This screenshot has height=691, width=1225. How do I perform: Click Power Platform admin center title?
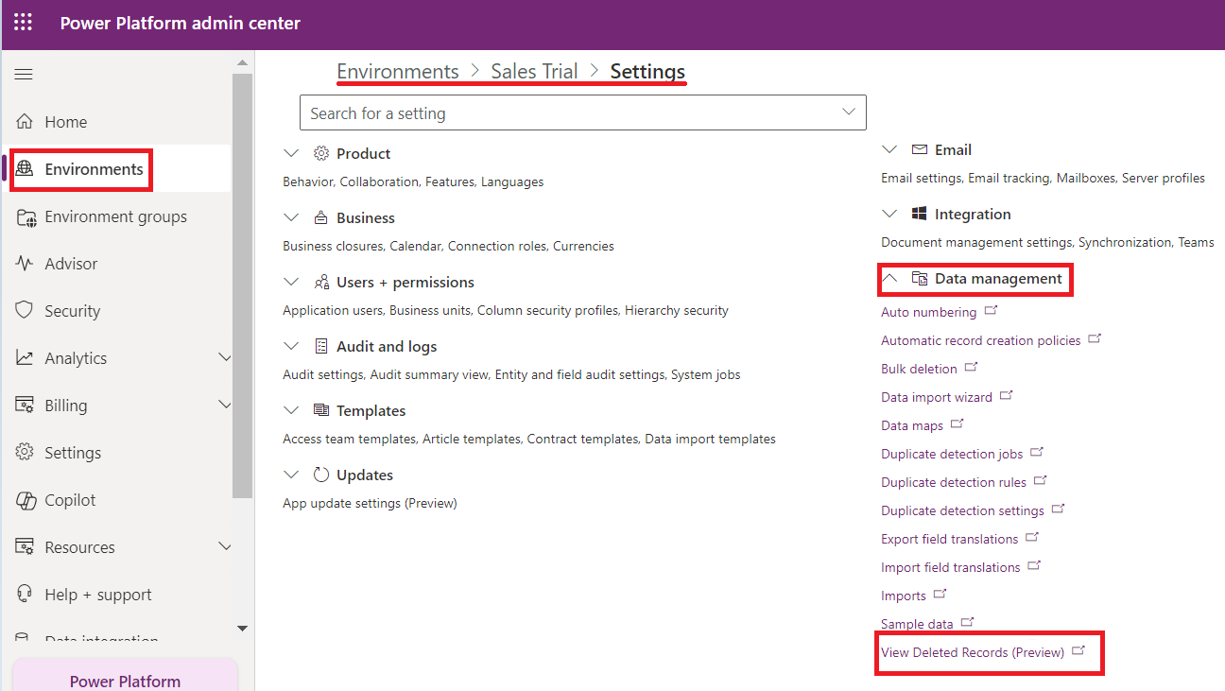(180, 24)
